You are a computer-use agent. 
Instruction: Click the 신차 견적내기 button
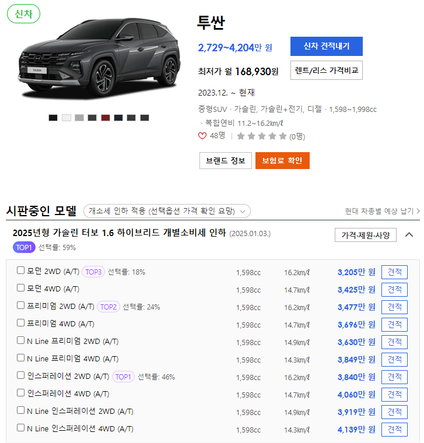tap(327, 46)
